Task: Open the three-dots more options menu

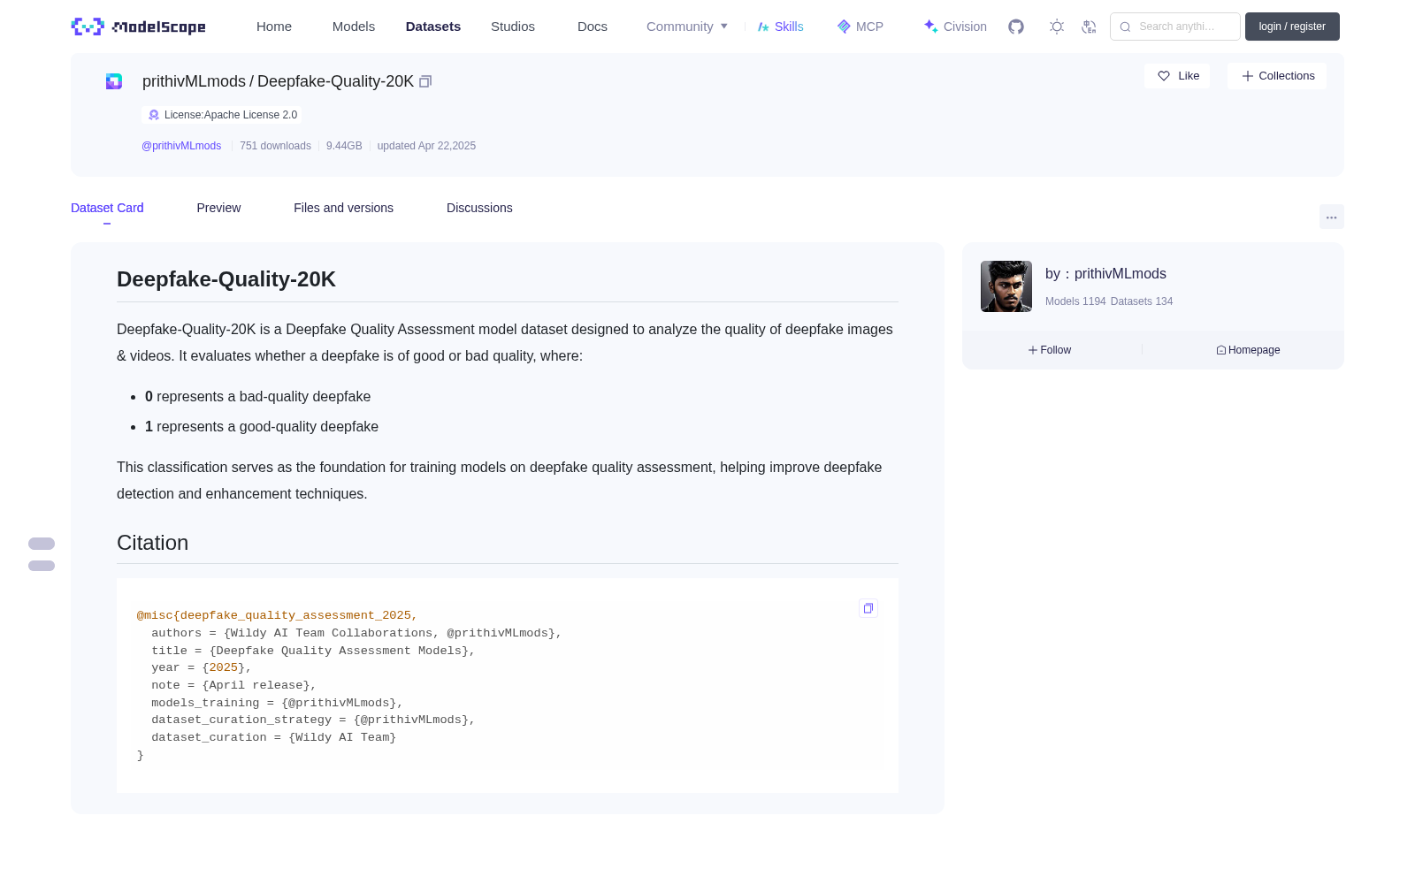Action: coord(1331,217)
